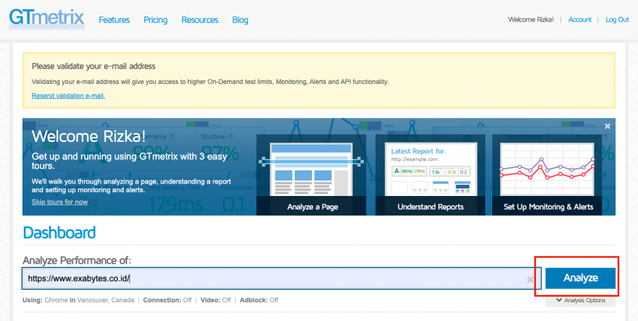Screen dimensions: 638x321
Task: Start the Understand Reports tour
Action: [x=431, y=175]
